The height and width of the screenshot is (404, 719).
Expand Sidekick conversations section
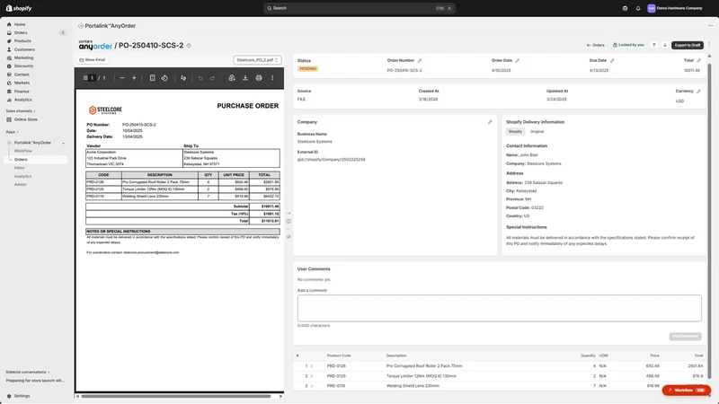coord(28,372)
